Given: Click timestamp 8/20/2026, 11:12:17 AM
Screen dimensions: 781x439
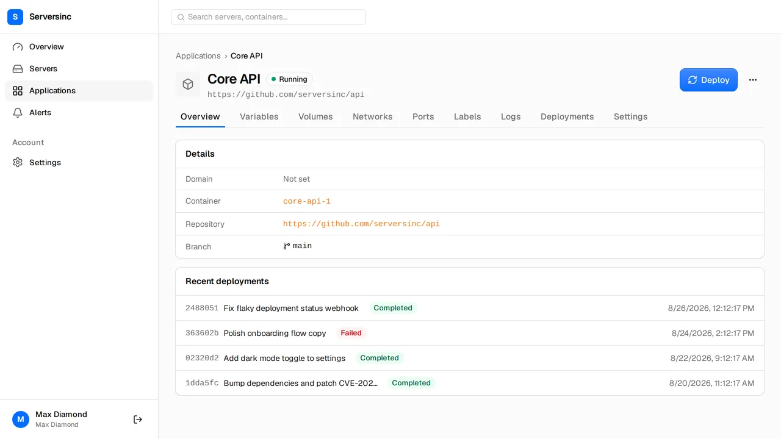Looking at the screenshot, I should tap(711, 384).
